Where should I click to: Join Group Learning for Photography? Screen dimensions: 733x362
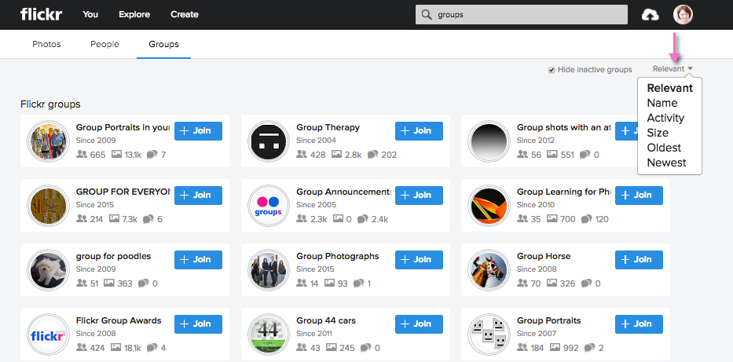639,196
